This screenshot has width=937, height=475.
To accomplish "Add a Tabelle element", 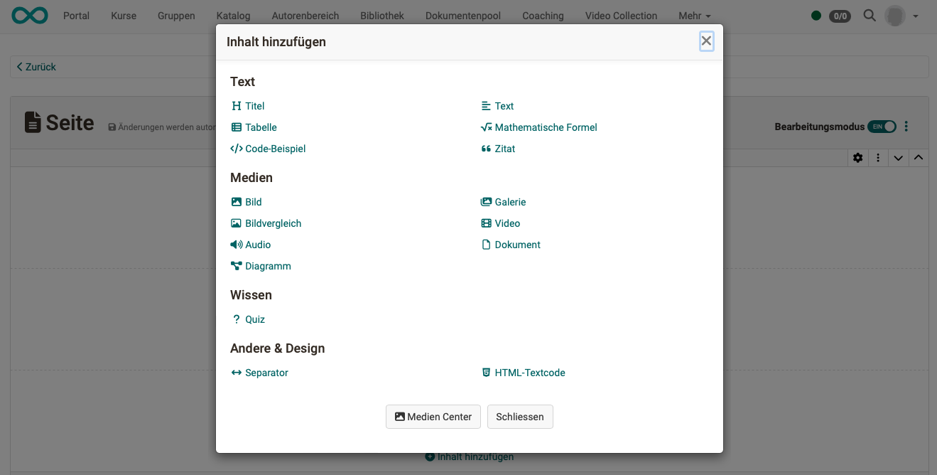I will (x=260, y=127).
